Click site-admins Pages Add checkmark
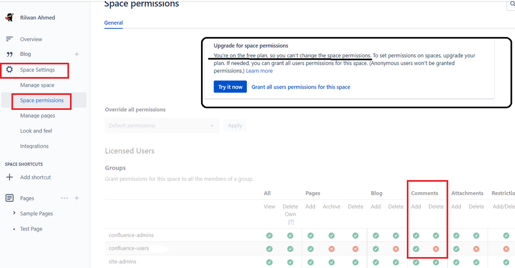The width and height of the screenshot is (515, 268). (310, 262)
